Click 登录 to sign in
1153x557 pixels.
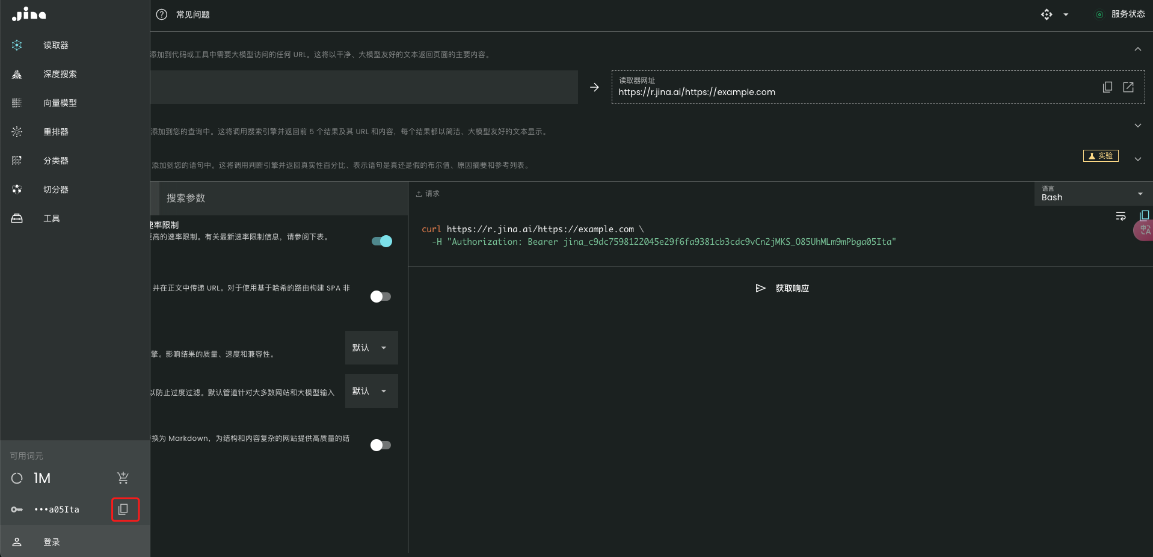click(51, 542)
